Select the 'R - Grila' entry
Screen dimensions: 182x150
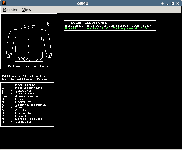[14, 110]
